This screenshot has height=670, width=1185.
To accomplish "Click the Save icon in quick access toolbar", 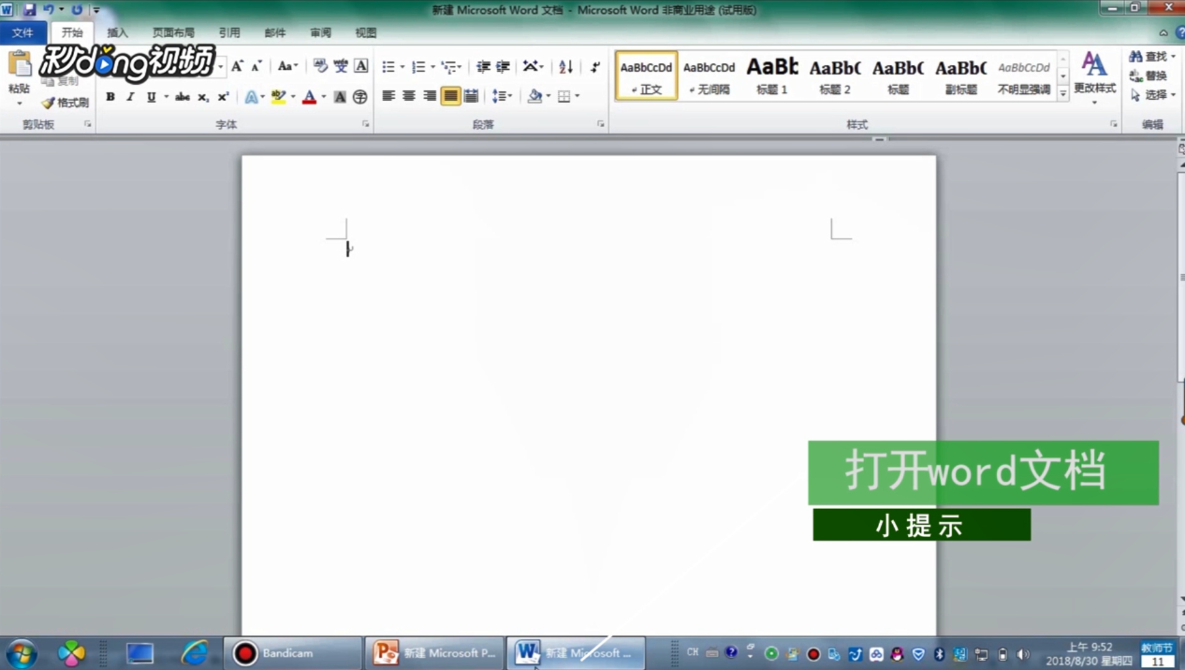I will coord(29,9).
